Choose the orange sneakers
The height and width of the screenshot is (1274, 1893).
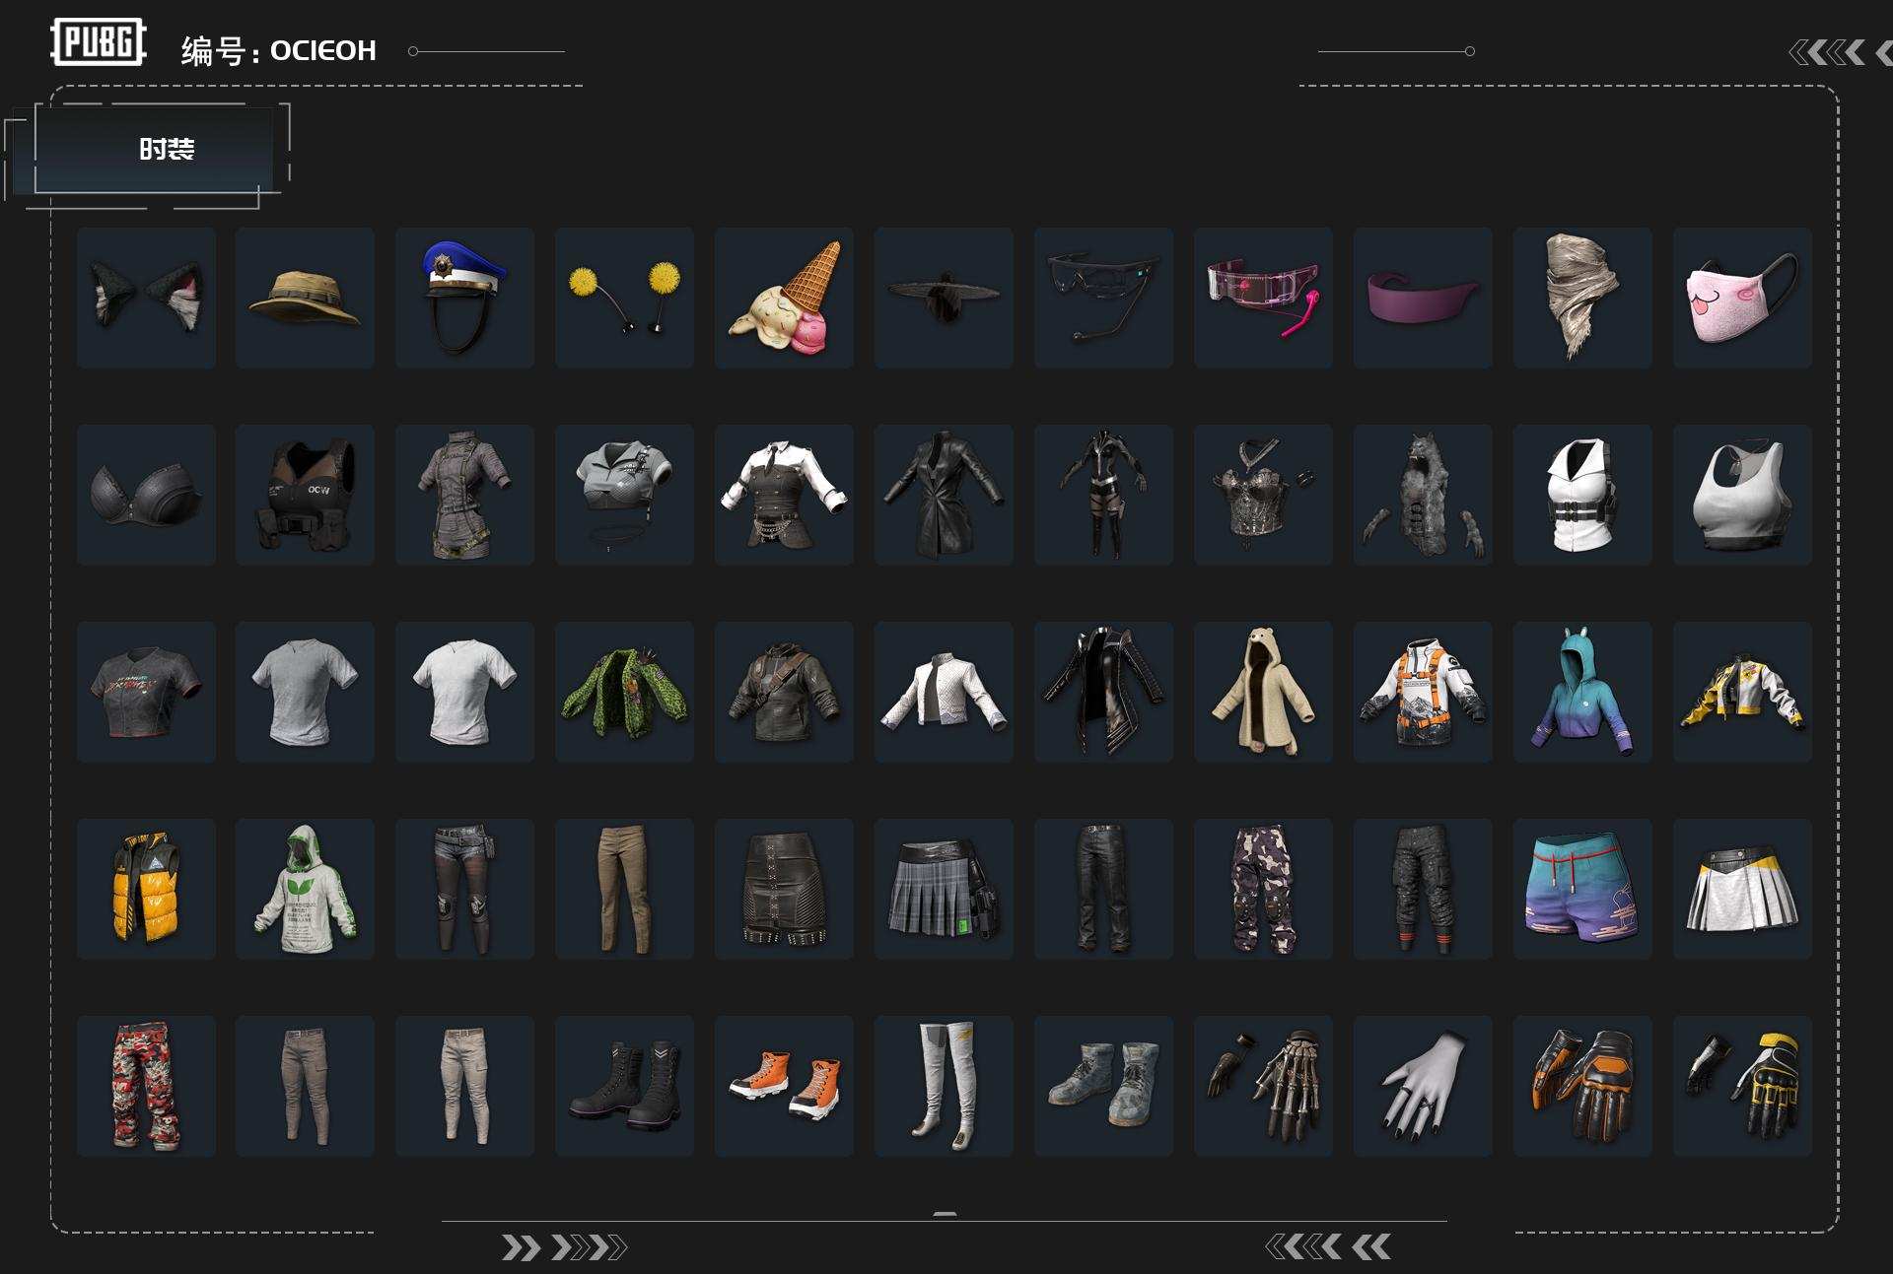[x=784, y=1086]
